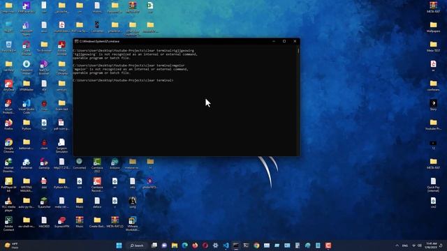
Task: Open File Explorer from the taskbar
Action: [x=175, y=245]
